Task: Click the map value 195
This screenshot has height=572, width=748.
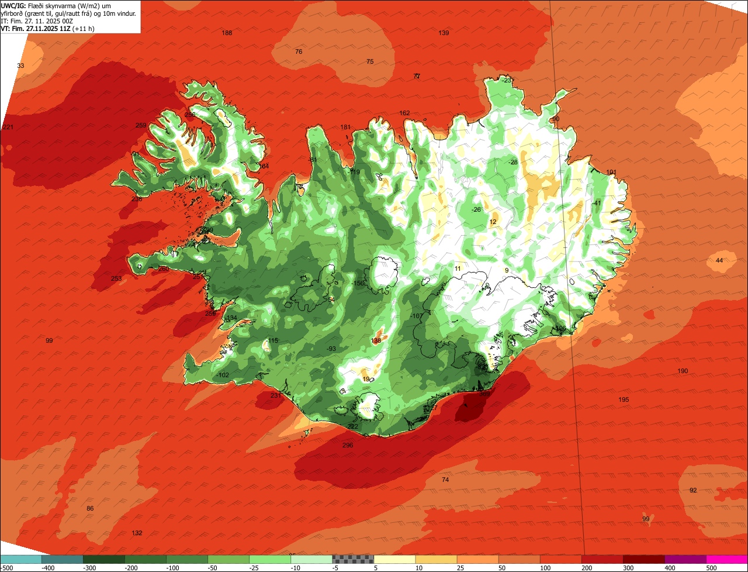Action: 624,399
